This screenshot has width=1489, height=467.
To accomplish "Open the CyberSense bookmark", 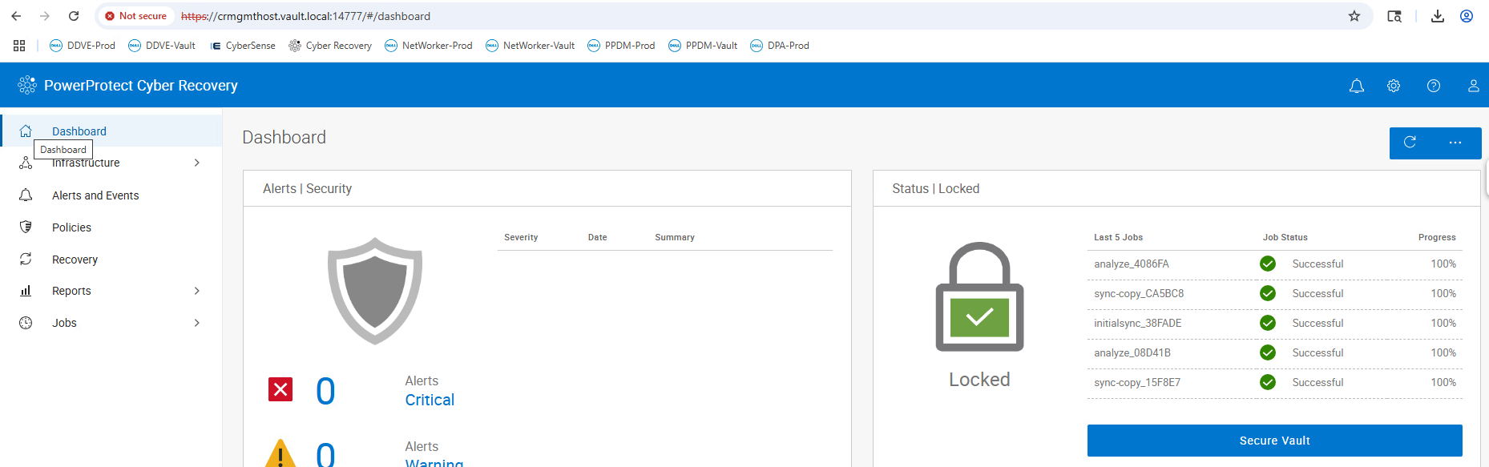I will (x=243, y=46).
